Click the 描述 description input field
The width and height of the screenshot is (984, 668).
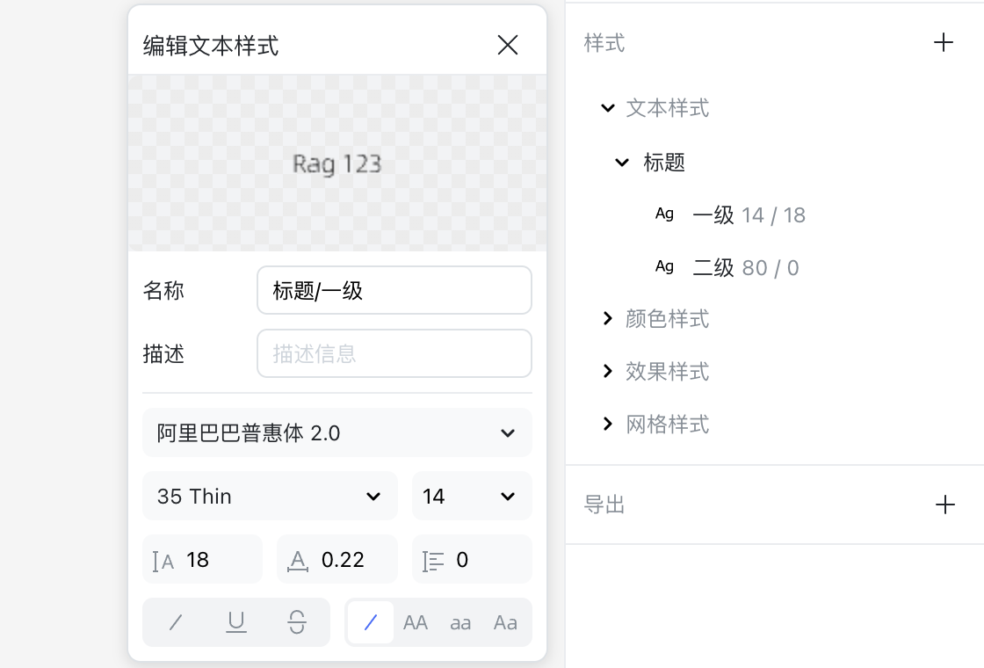394,353
